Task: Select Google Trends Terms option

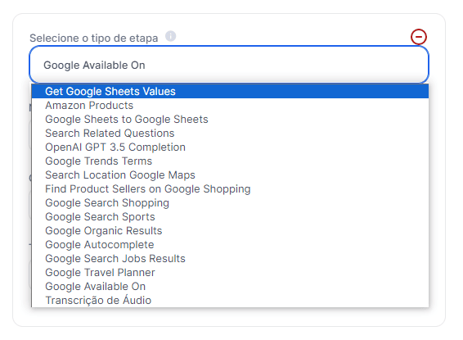Action: pyautogui.click(x=230, y=161)
